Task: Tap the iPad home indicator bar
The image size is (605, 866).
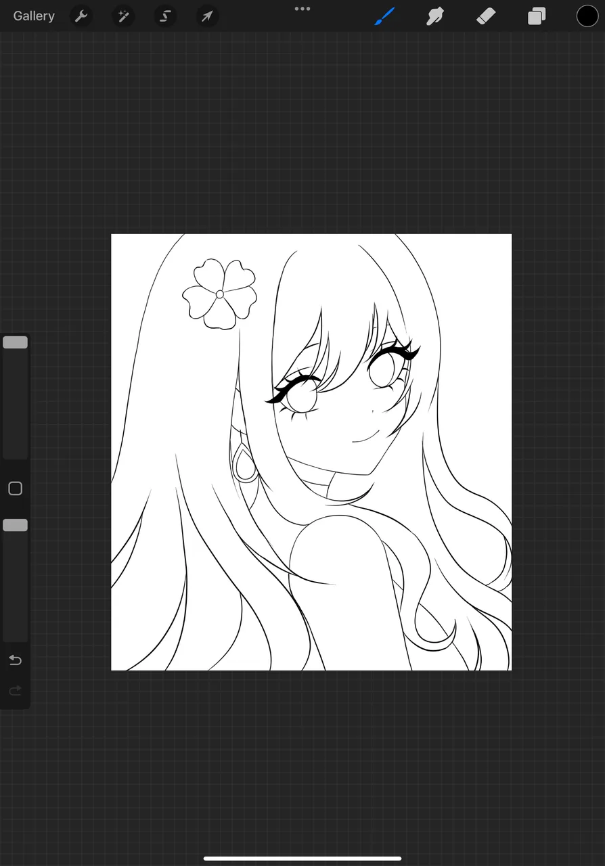Action: coord(302,859)
